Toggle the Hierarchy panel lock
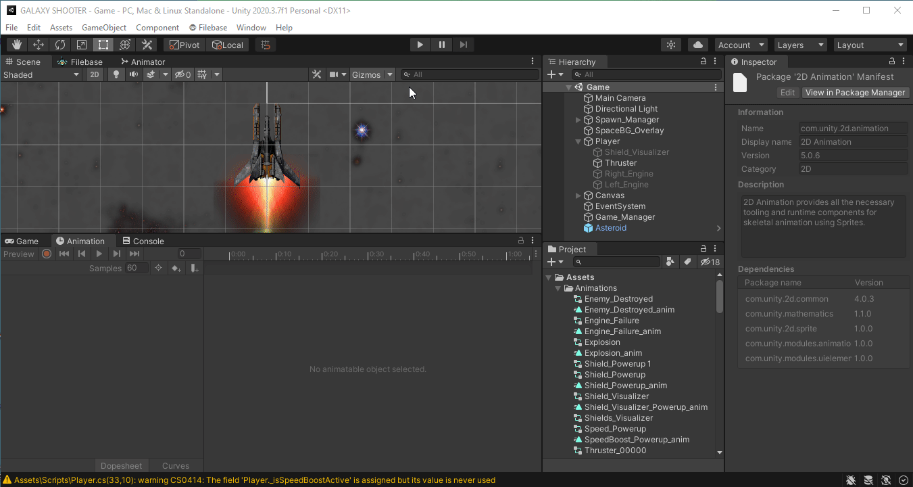The width and height of the screenshot is (913, 487). coord(704,62)
